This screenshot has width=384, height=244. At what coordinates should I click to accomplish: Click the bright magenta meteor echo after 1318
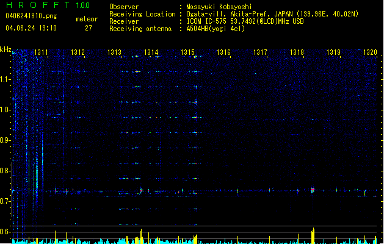pos(313,190)
